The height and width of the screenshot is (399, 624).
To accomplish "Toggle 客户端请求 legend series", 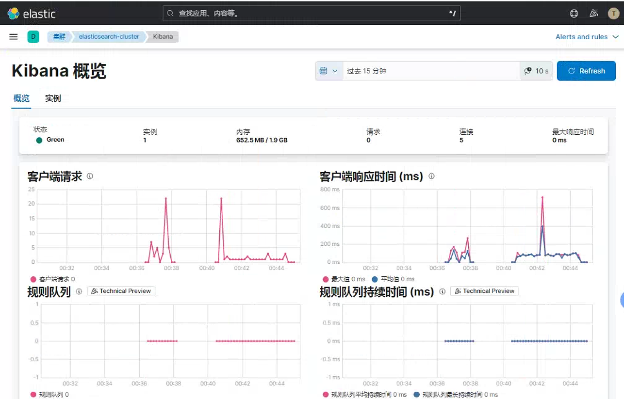I will tap(52, 279).
